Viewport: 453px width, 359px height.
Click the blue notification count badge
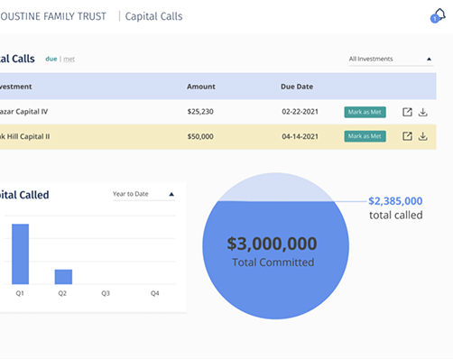[435, 19]
